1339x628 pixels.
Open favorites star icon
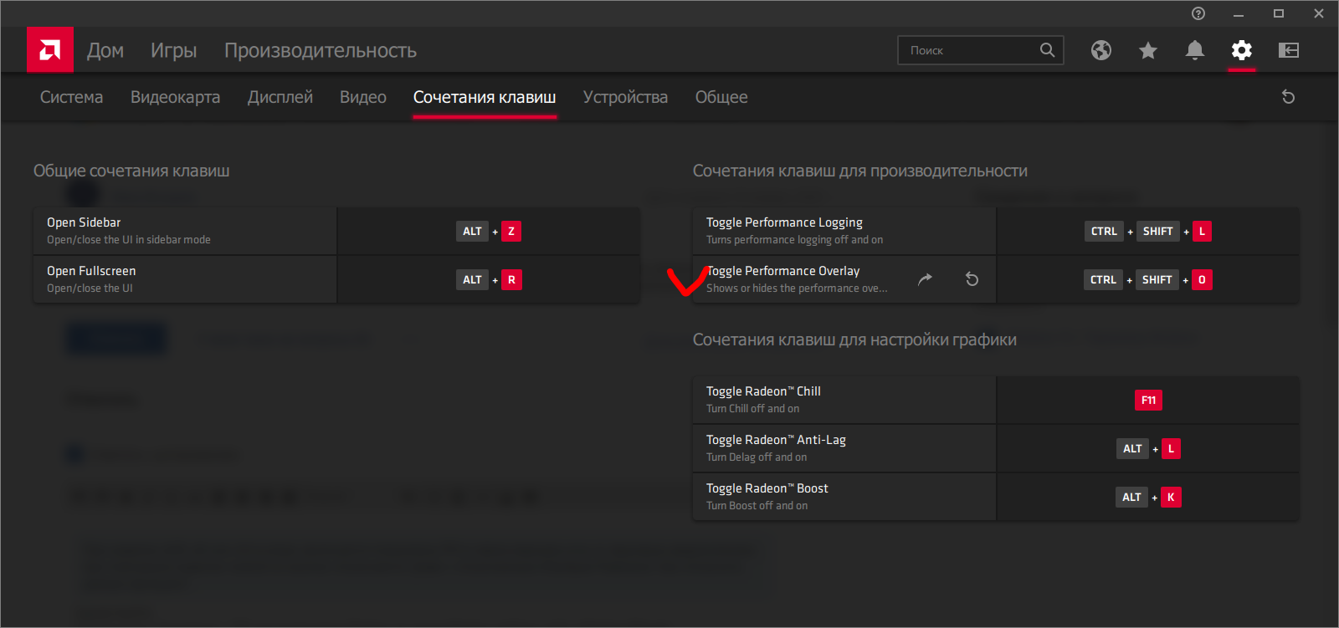coord(1148,50)
